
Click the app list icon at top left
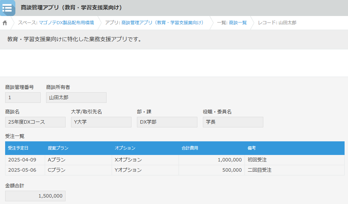[7, 8]
